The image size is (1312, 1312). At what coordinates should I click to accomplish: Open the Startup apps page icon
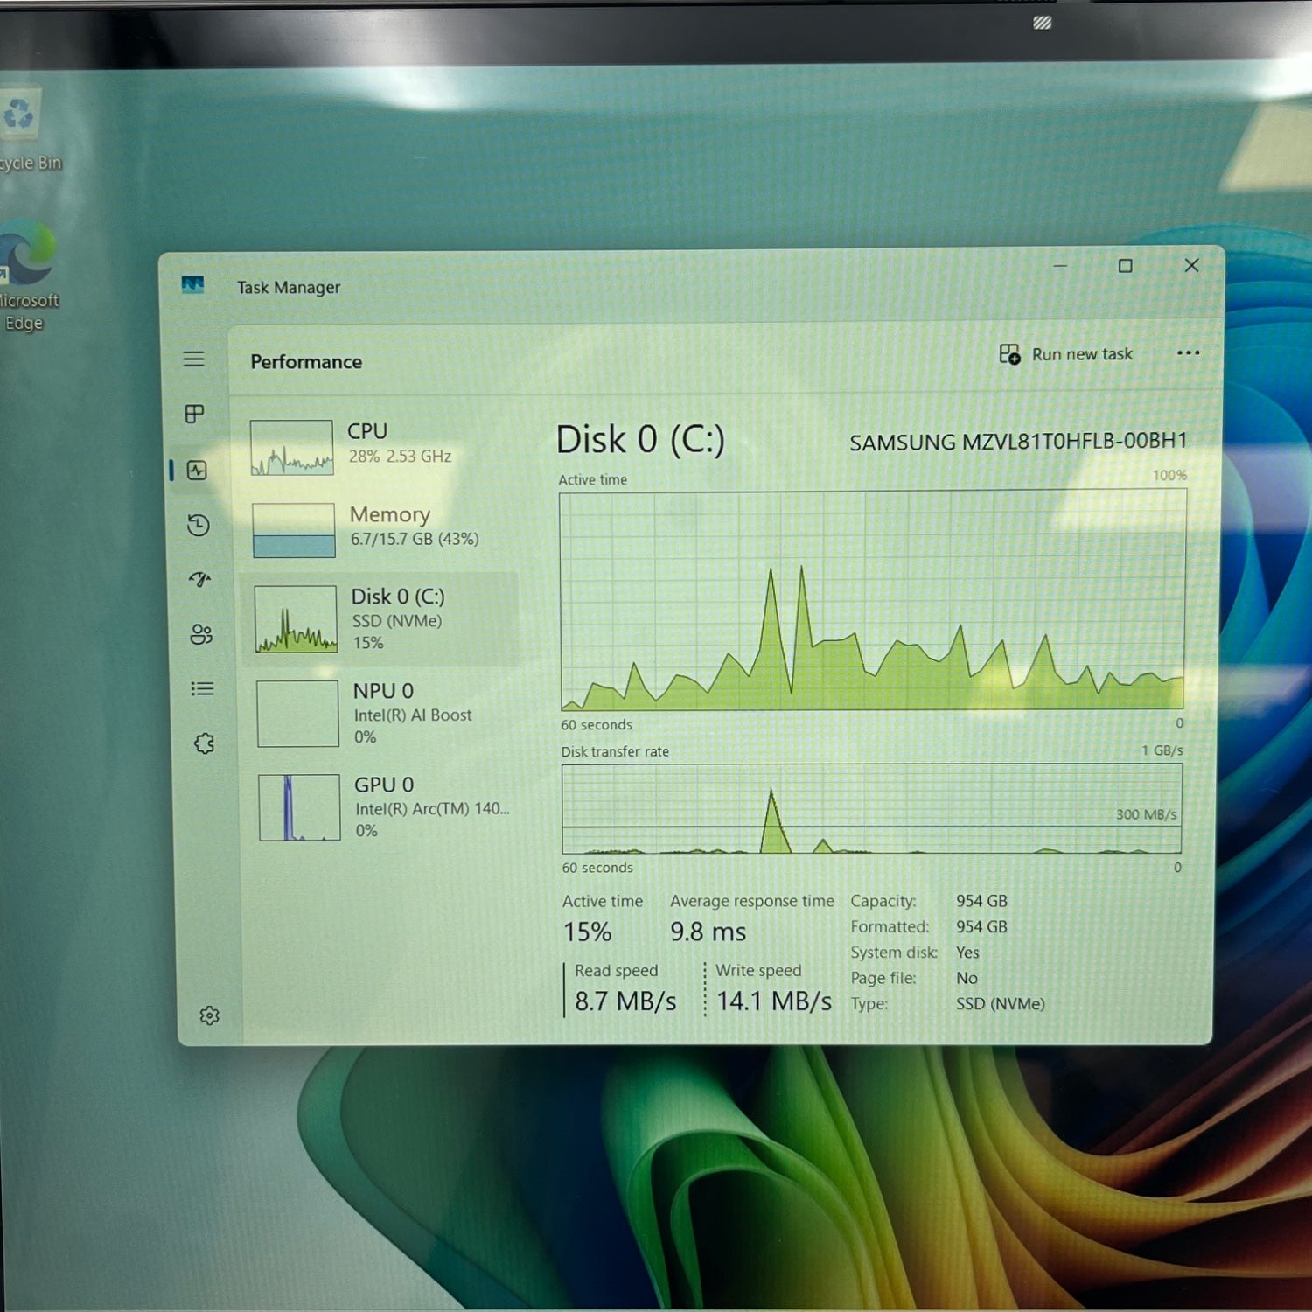200,579
